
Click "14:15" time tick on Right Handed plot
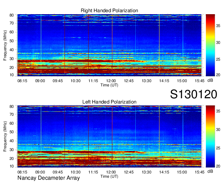click(x=164, y=81)
